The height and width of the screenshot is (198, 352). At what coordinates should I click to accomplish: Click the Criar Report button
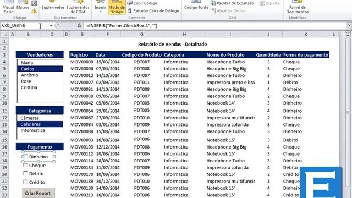pos(38,193)
